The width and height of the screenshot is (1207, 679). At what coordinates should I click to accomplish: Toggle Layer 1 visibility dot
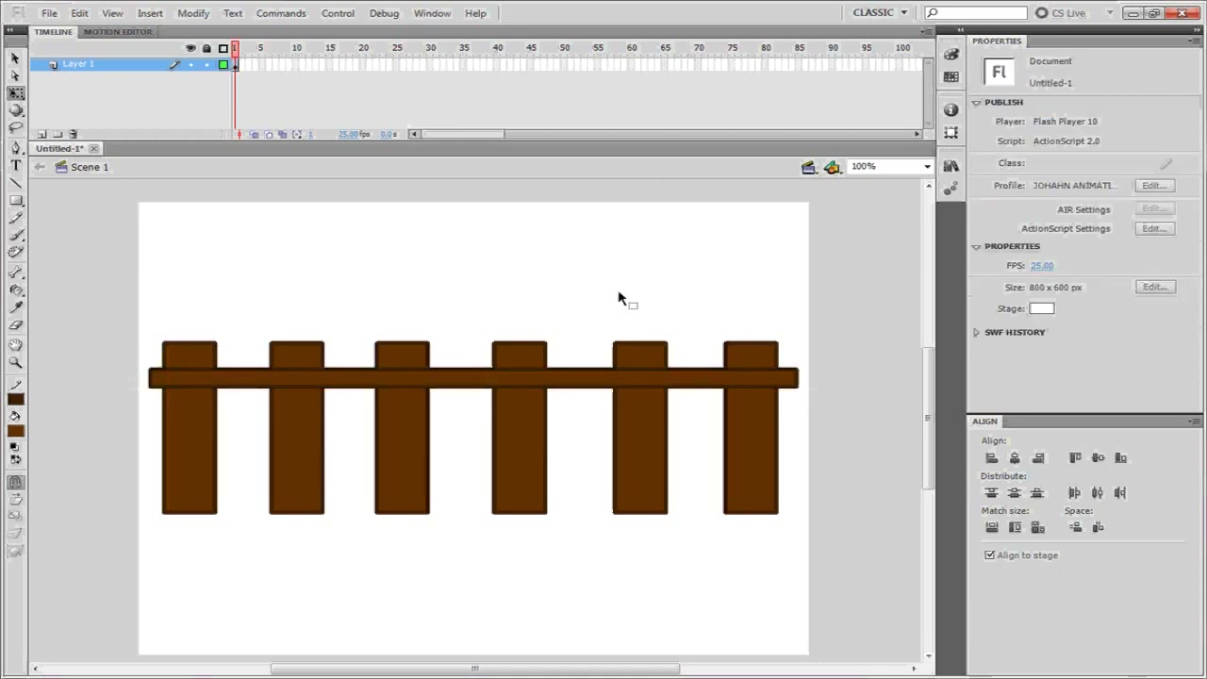tap(190, 64)
